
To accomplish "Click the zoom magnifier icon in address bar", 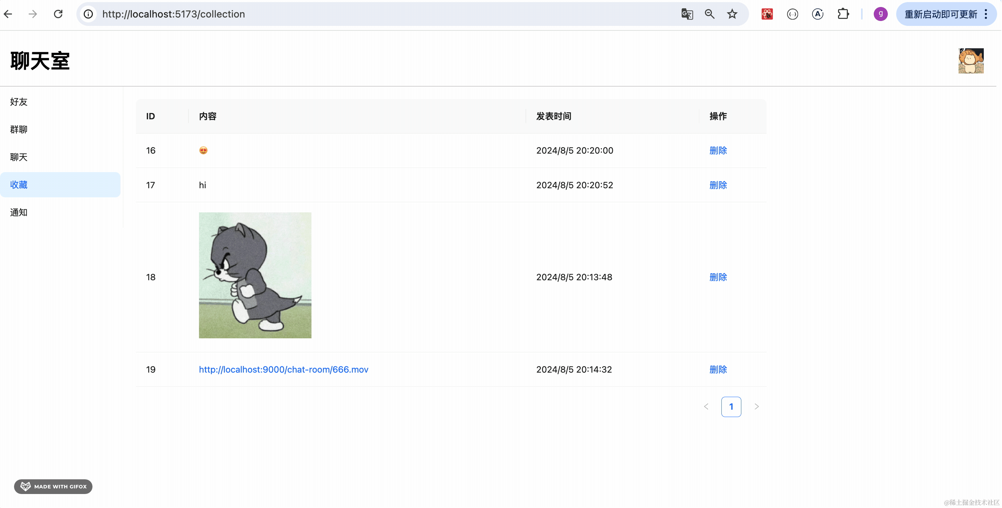I will click(x=709, y=14).
